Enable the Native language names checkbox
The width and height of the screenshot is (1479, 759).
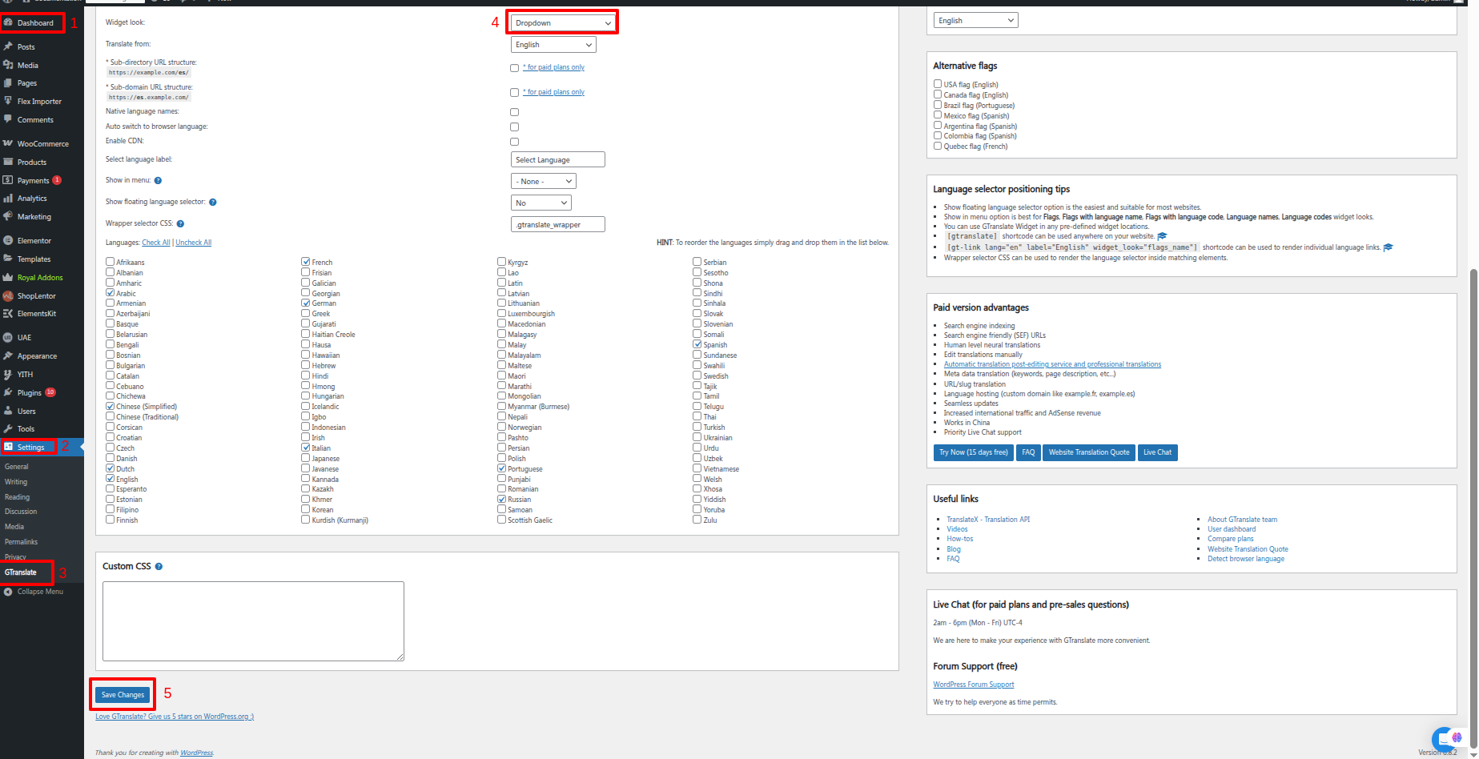[514, 112]
